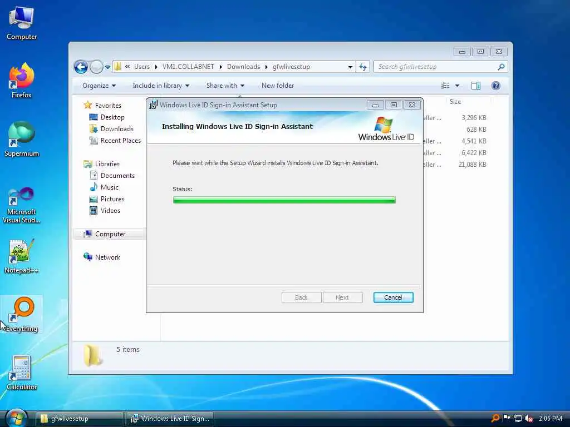Open the view options dropdown arrow
This screenshot has height=427, width=570.
click(x=458, y=86)
